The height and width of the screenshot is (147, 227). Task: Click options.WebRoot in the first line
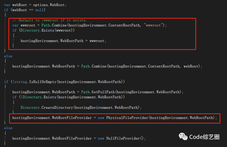point(49,5)
